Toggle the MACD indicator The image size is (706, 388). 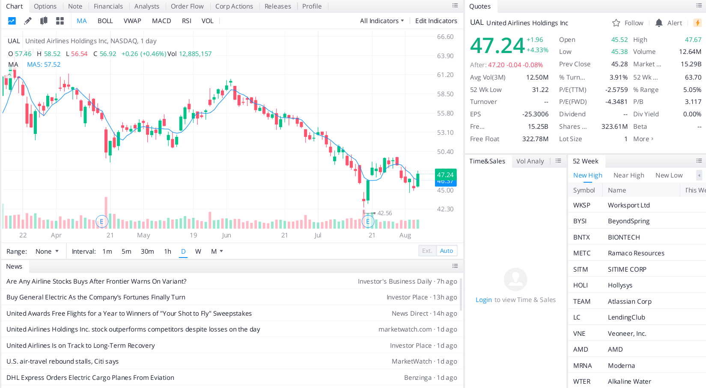[161, 21]
